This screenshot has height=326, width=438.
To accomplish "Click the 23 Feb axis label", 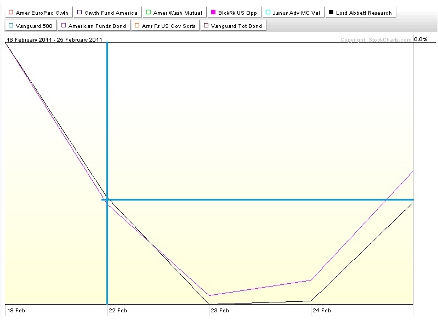I will [x=220, y=310].
